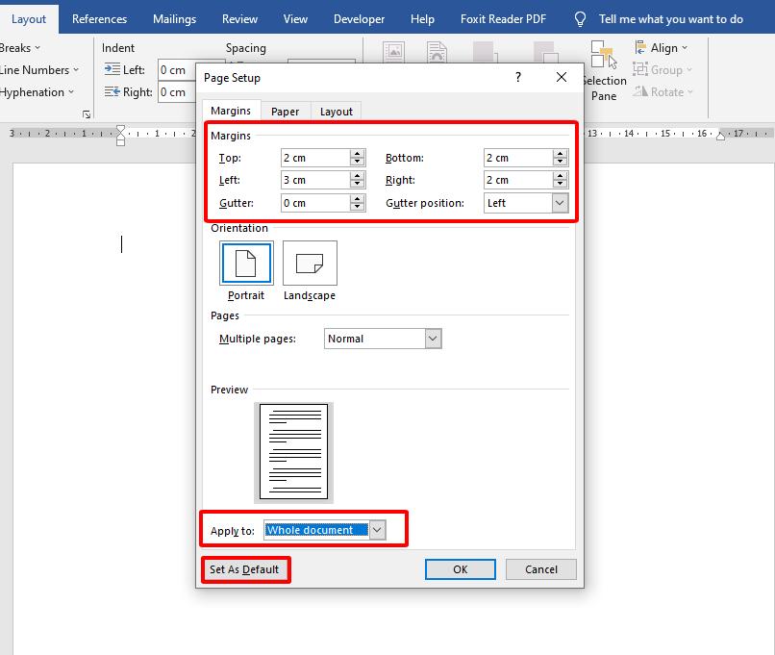Increase the Gutter value with up arrow

[358, 199]
